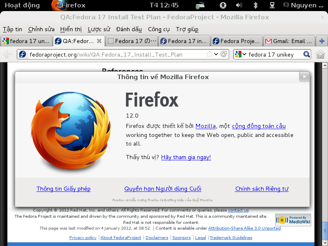This screenshot has height=246, width=328.
Task: Click the keyboard input method icon in top bar
Action: tap(200, 5)
